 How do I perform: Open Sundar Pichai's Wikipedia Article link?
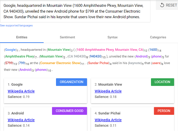(x=108, y=120)
